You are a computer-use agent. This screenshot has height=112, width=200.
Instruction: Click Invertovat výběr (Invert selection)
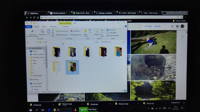point(113,36)
